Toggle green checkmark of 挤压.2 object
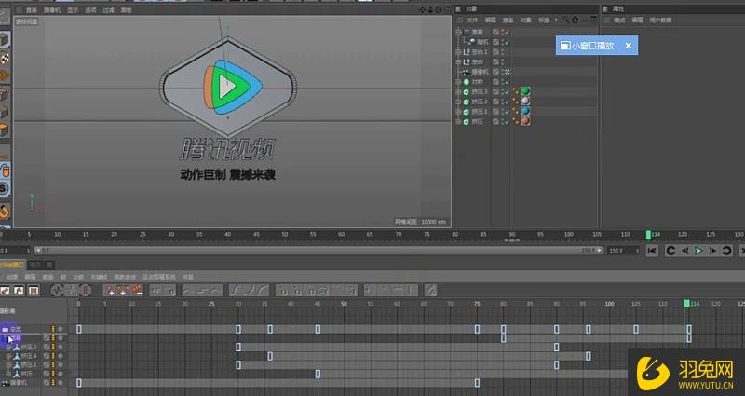The width and height of the screenshot is (745, 396). point(507,102)
